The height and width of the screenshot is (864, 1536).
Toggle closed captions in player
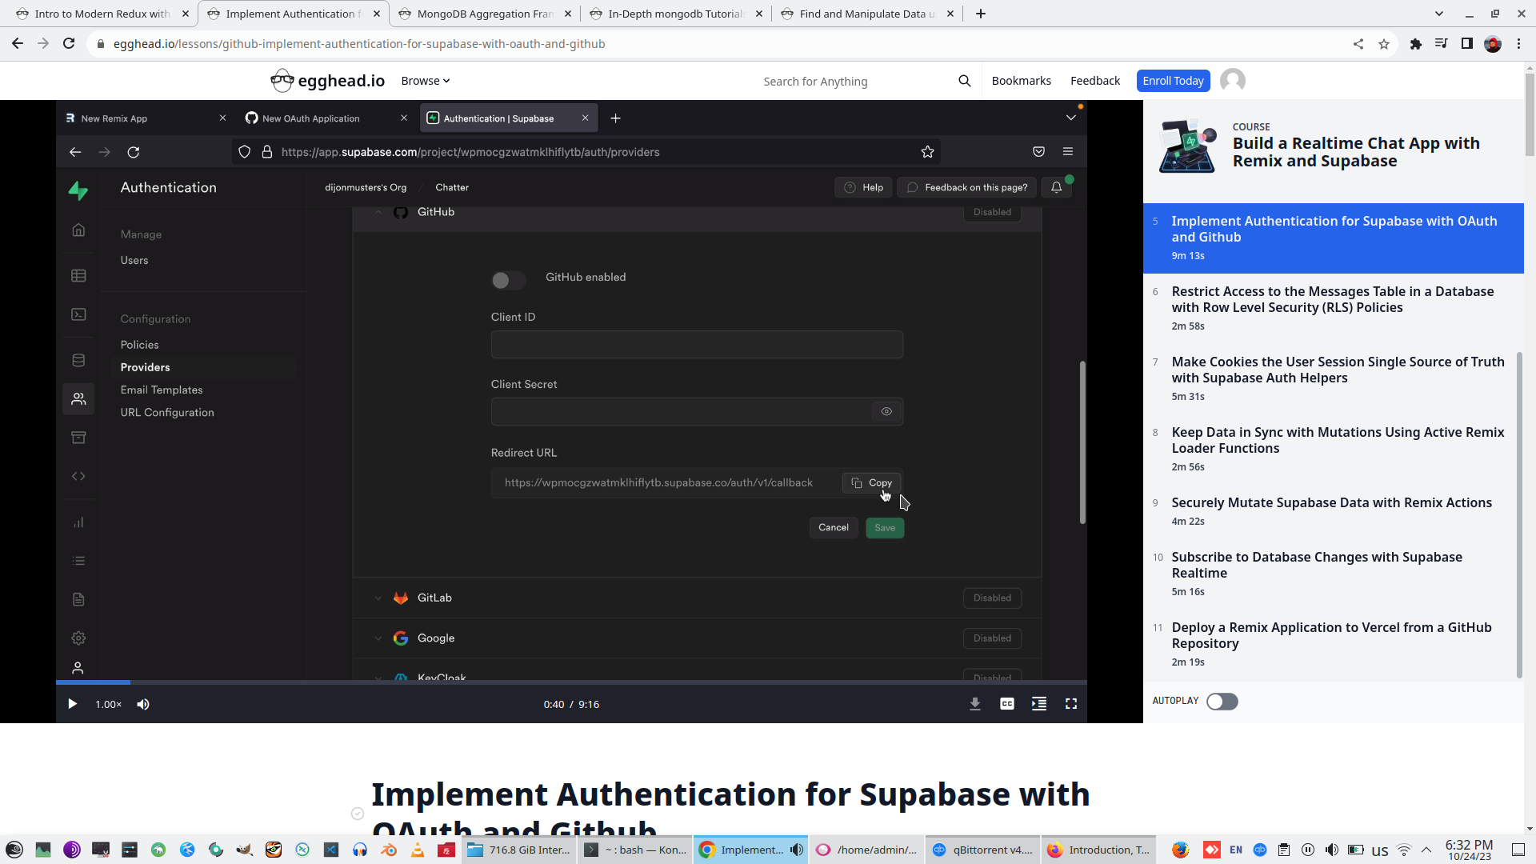click(1006, 704)
